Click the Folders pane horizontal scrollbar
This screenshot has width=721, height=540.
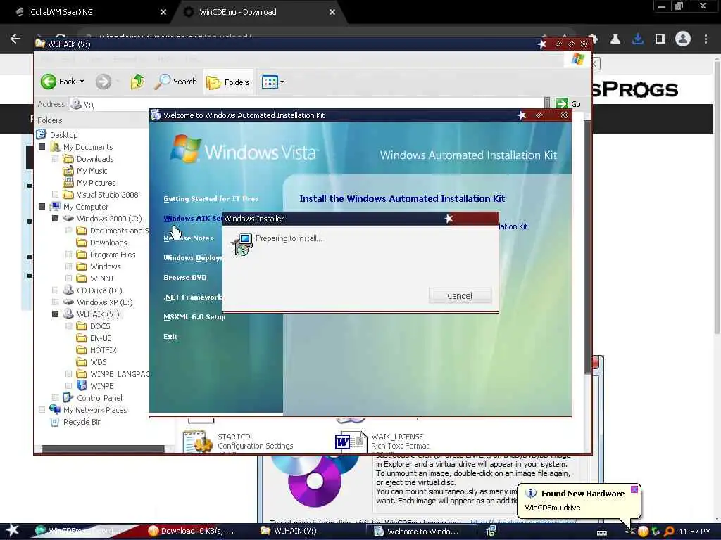click(103, 449)
